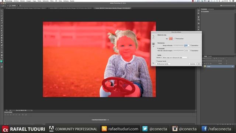Click the undo arrow icon in dialog
This screenshot has width=236, height=133.
pos(153,63)
